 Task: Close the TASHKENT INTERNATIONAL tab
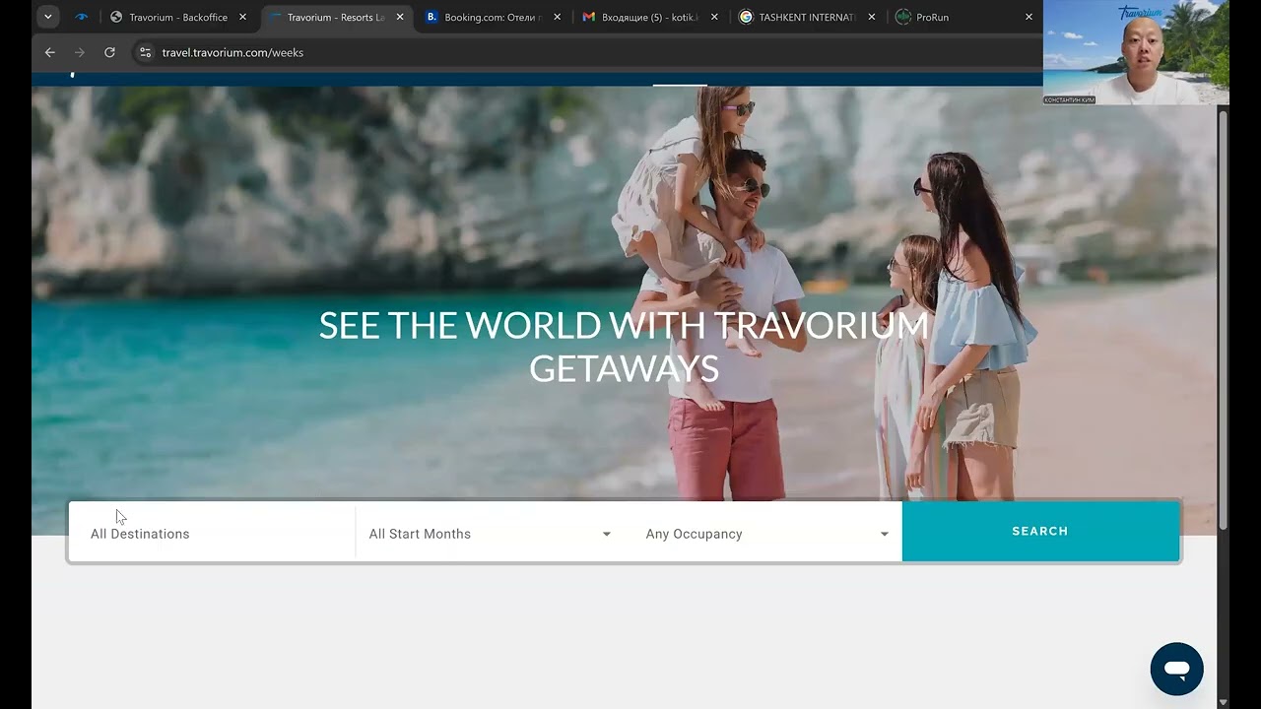[872, 17]
